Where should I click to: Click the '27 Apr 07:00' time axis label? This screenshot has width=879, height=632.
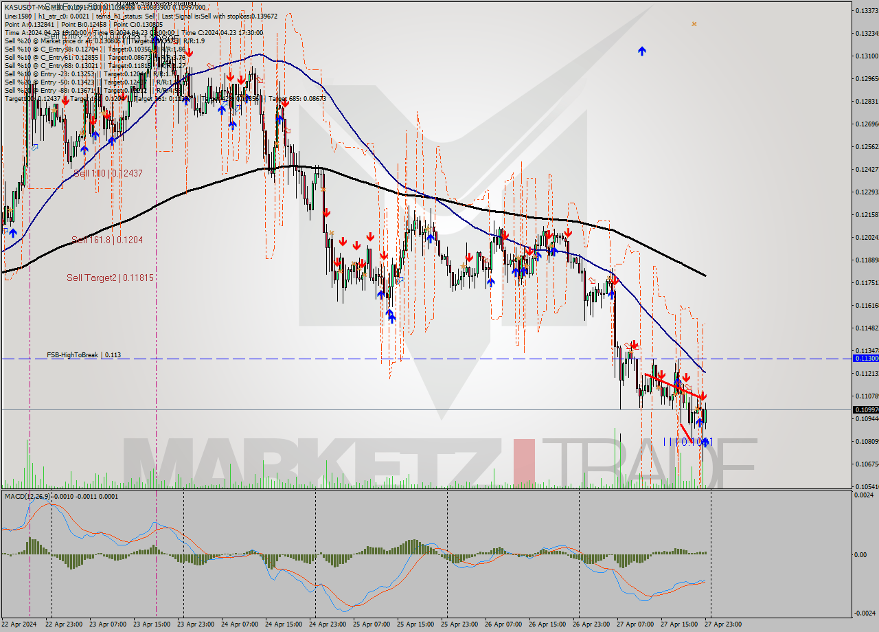[x=635, y=624]
